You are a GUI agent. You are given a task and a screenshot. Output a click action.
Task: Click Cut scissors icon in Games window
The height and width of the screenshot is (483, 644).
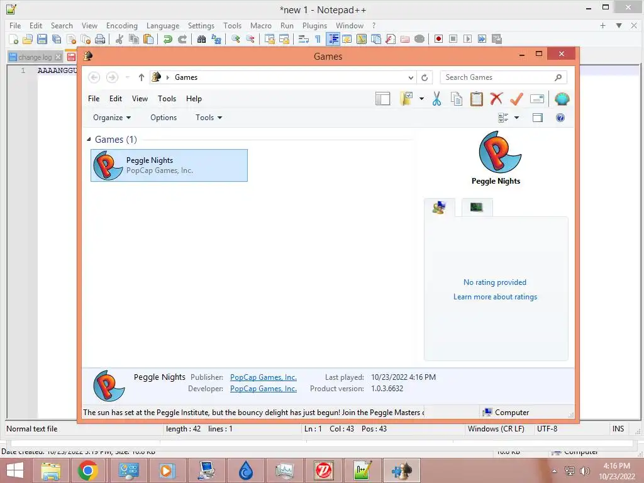click(436, 99)
